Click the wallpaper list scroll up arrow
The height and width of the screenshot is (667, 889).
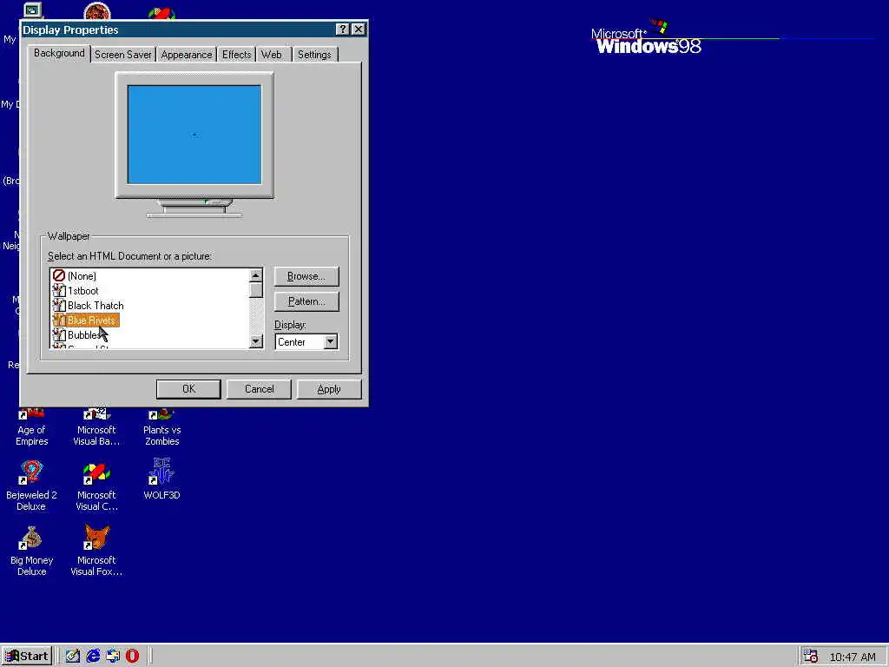click(256, 275)
